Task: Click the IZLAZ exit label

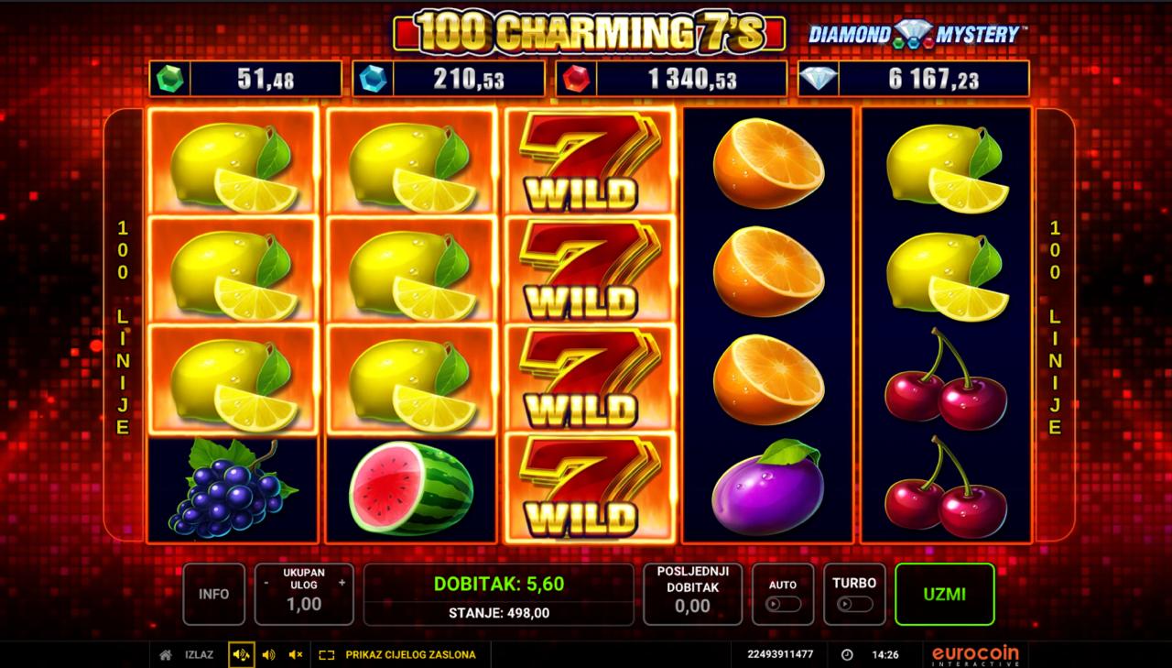Action: tap(199, 654)
